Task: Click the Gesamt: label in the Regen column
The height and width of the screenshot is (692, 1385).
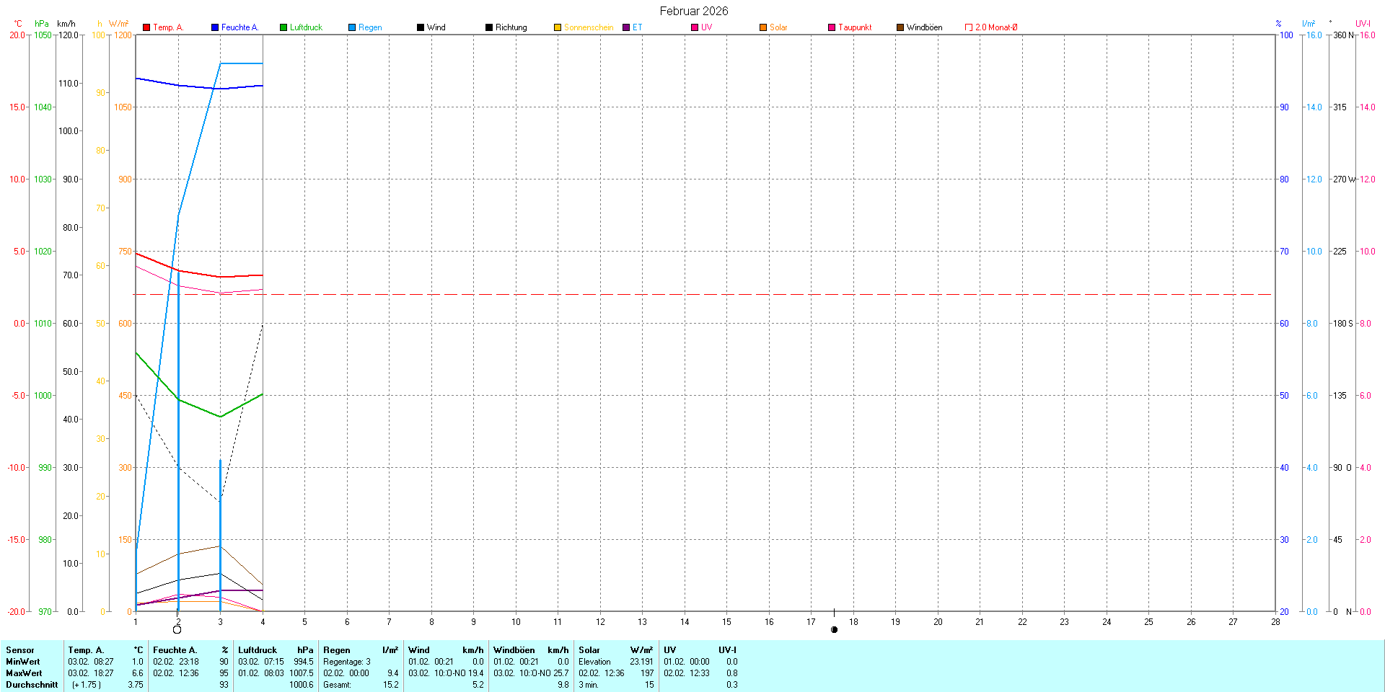Action: coord(337,685)
